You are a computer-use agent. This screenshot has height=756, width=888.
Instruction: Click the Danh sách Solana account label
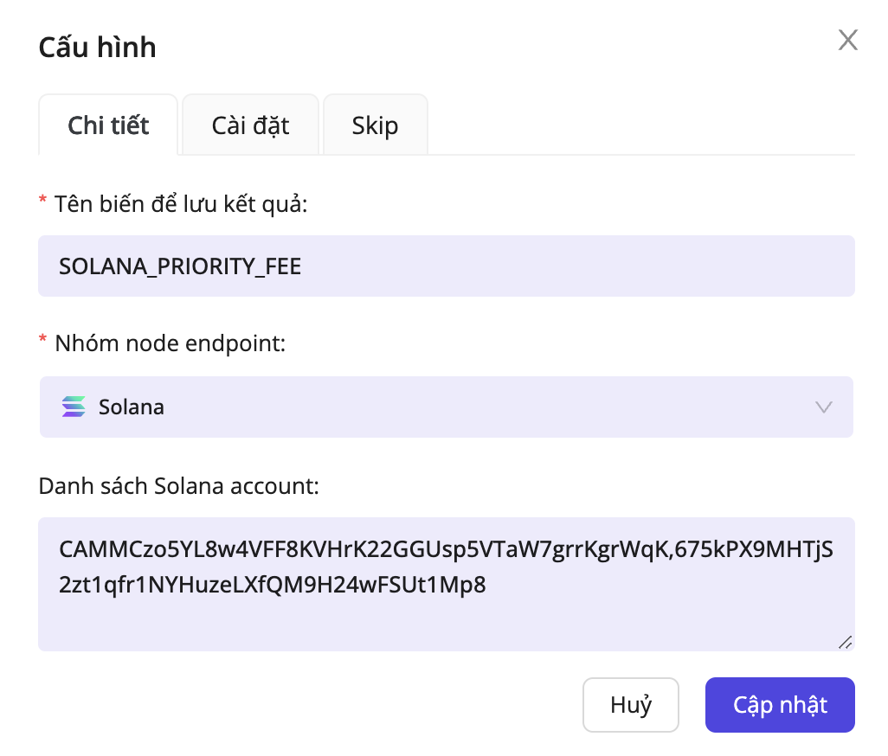[179, 487]
